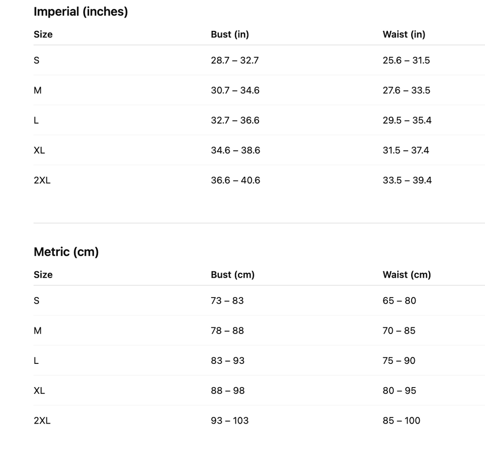Click the Waist (in) column header
This screenshot has height=452, width=485.
pyautogui.click(x=404, y=35)
